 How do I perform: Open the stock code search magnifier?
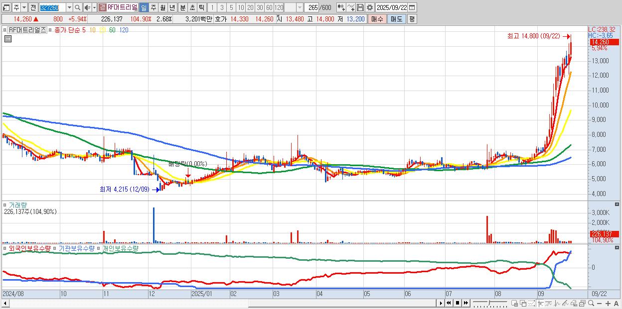coord(77,7)
